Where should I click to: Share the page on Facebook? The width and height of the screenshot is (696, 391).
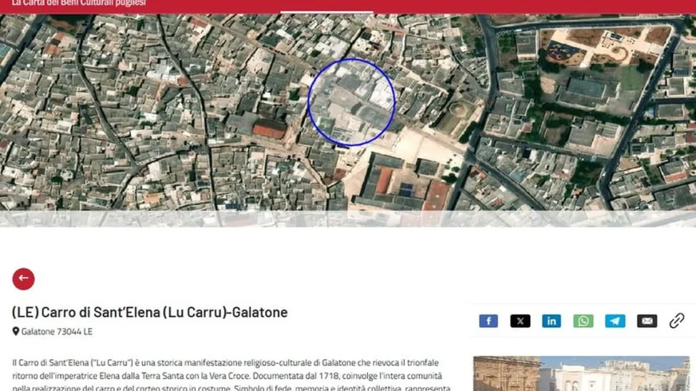488,321
